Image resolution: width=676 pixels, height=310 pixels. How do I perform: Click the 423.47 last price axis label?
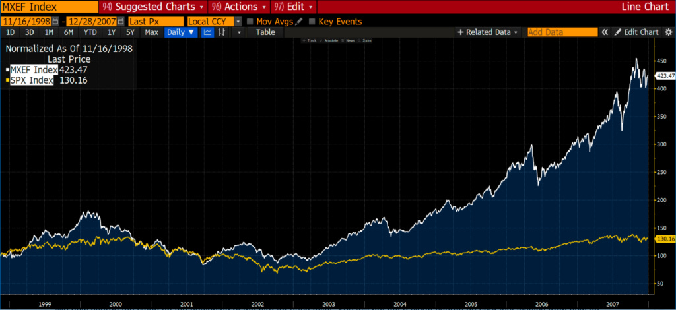click(665, 77)
